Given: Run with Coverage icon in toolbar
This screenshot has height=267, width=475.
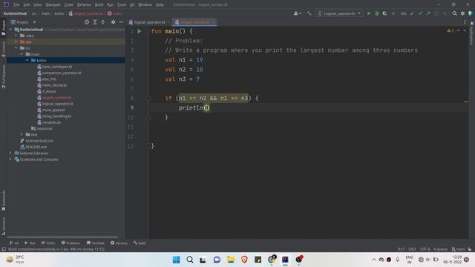Looking at the screenshot, I should point(384,13).
